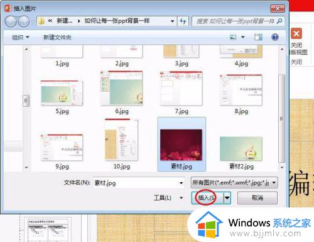
Task: Click the search magnifier icon
Action: coord(279,21)
